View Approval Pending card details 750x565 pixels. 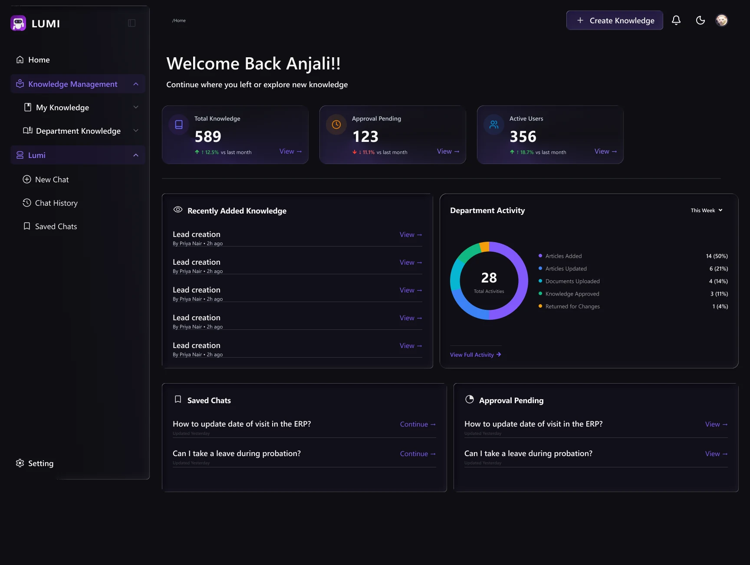pyautogui.click(x=448, y=151)
